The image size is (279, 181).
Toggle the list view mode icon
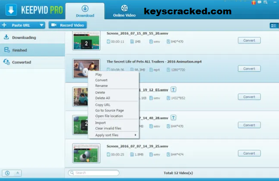274,26
